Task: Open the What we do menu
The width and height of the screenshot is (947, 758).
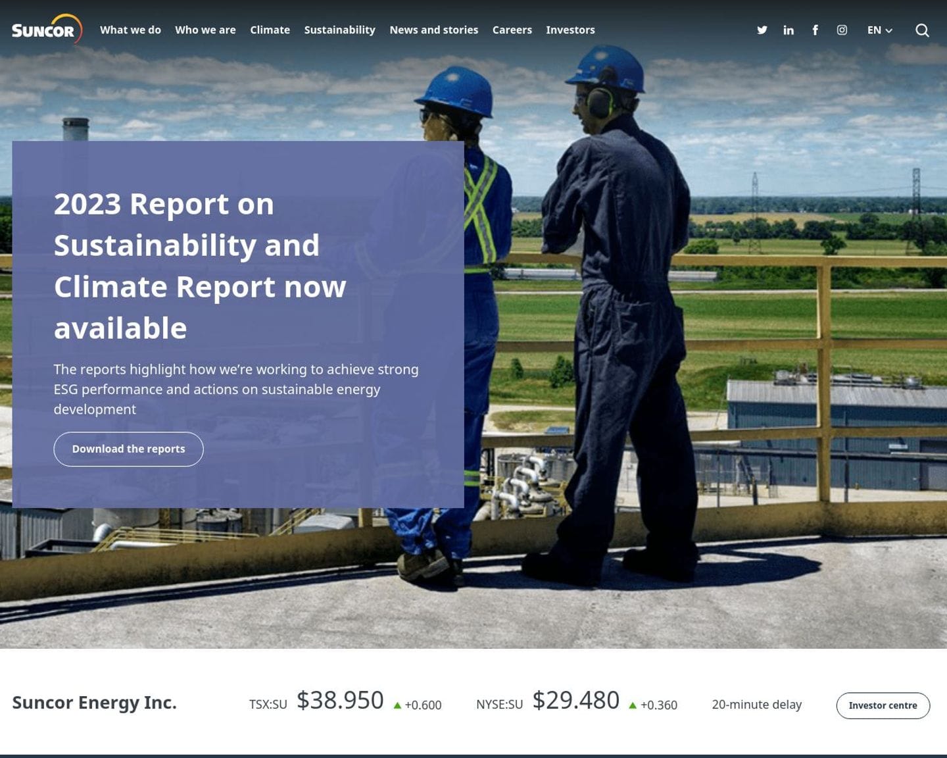Action: tap(130, 30)
